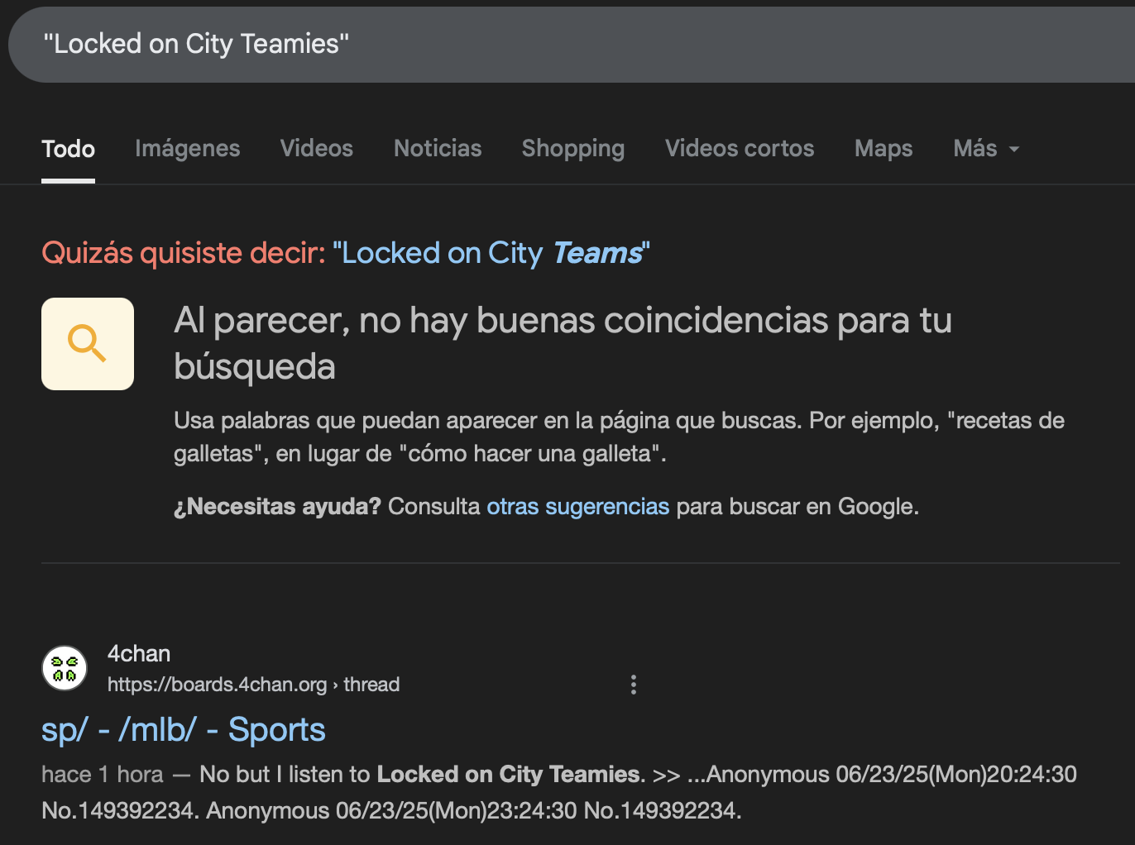This screenshot has height=845, width=1135.
Task: Click the "hace 1 hora" result snippet text
Action: (559, 792)
